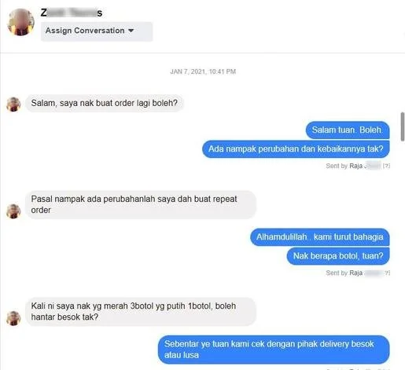Click avatar beside 'Kali ni saya nak yg merah' message

click(13, 318)
